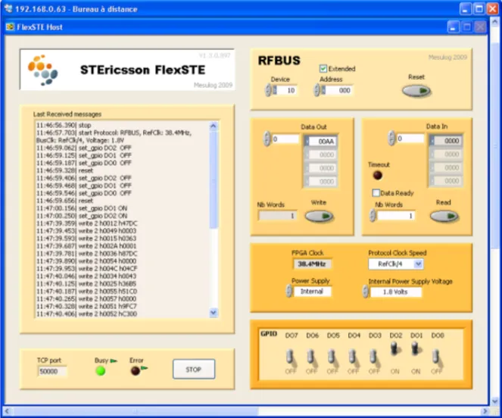Flip the DO7 GPIO switch

click(291, 357)
